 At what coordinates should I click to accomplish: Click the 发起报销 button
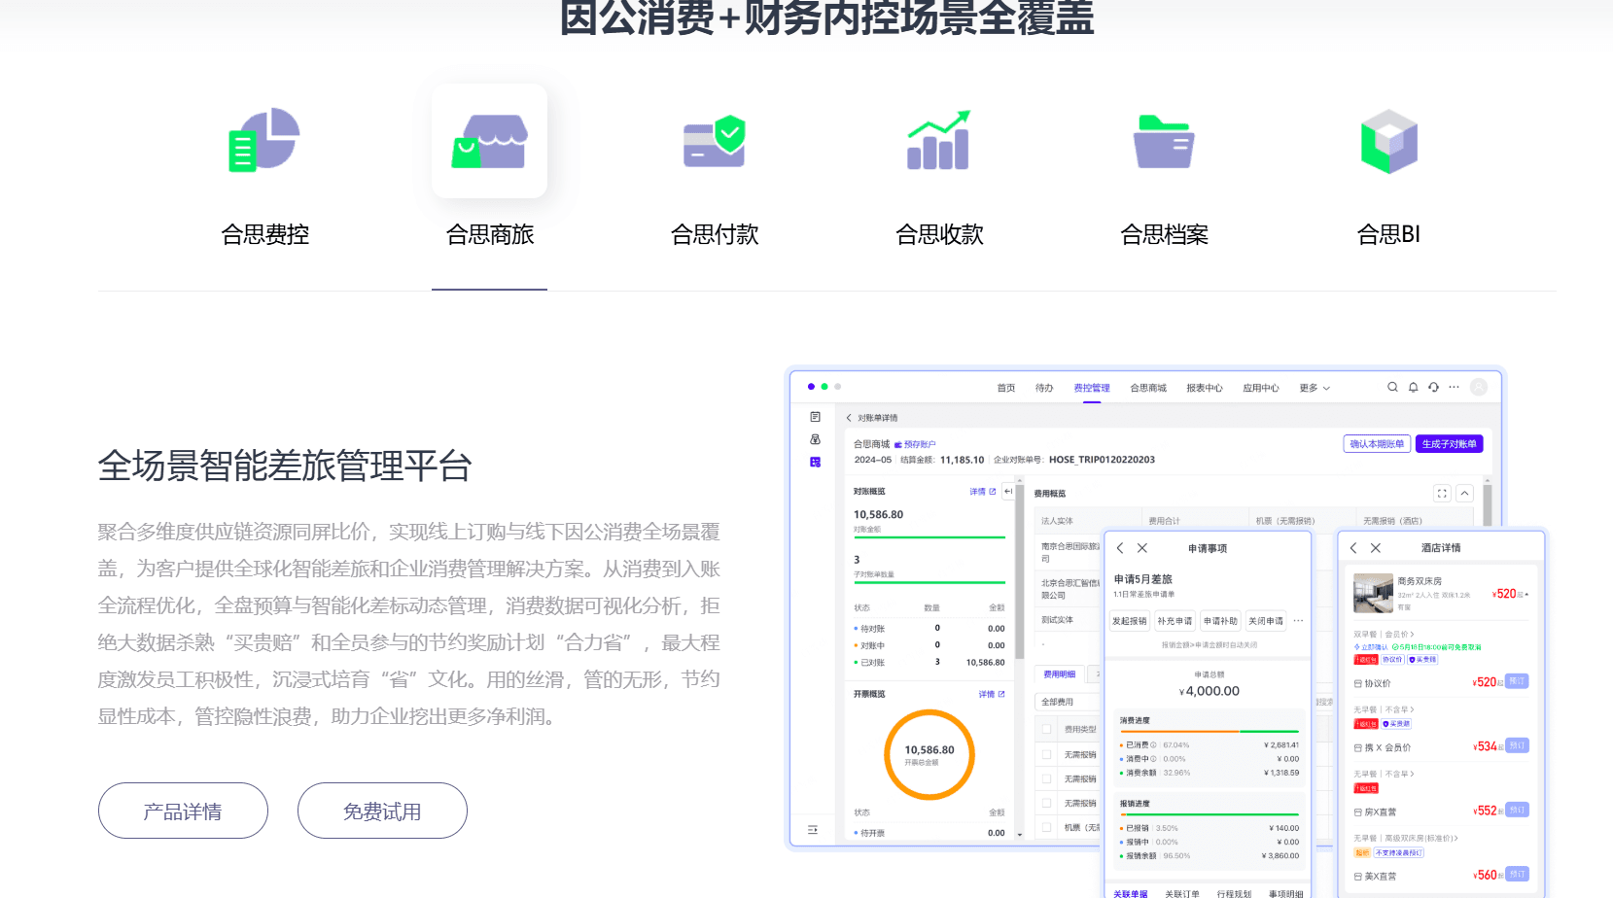pyautogui.click(x=1130, y=621)
